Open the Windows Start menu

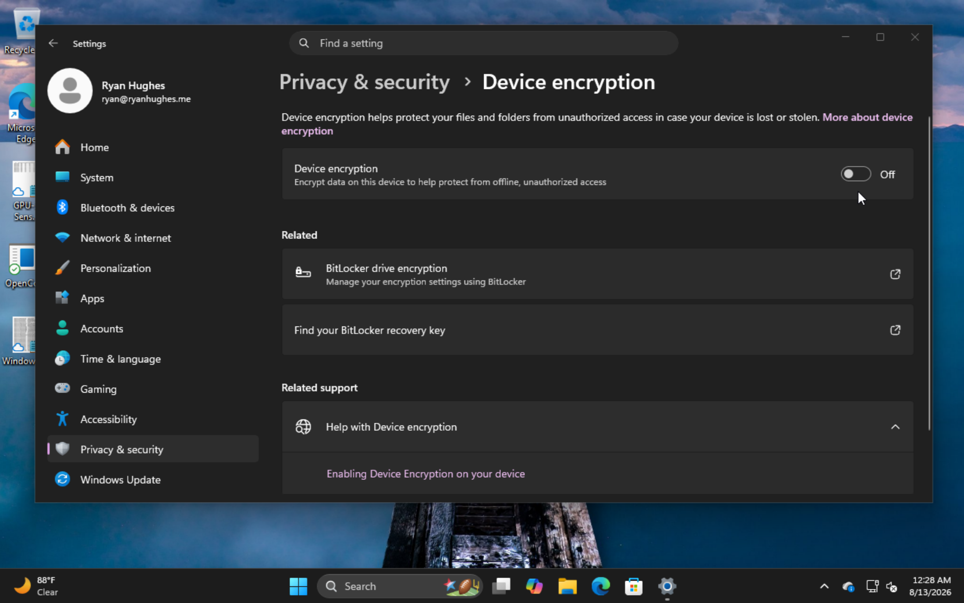(x=298, y=586)
